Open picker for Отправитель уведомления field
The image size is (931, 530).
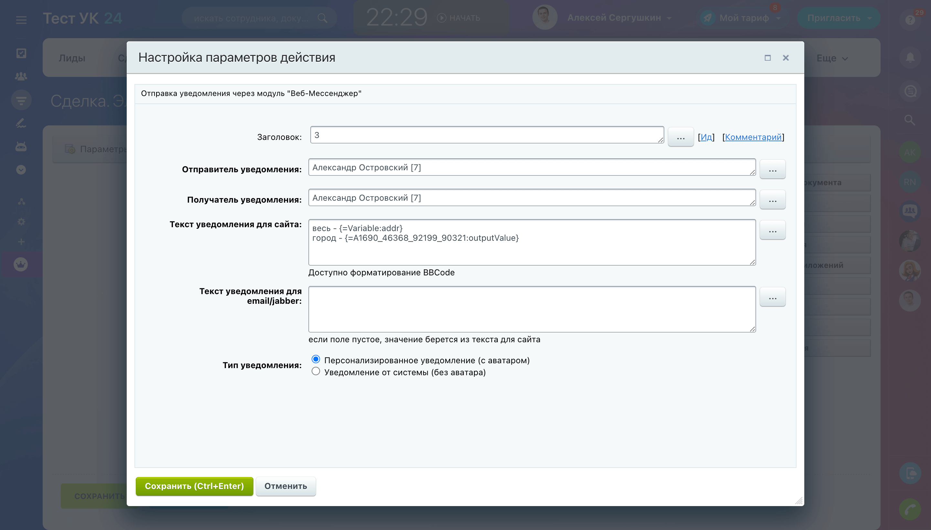point(772,170)
